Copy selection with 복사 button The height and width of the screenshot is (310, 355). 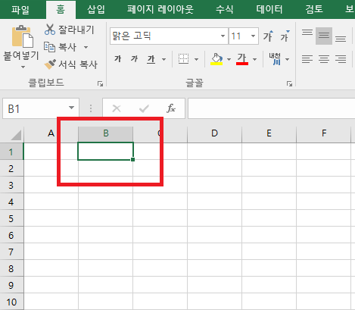[60, 47]
